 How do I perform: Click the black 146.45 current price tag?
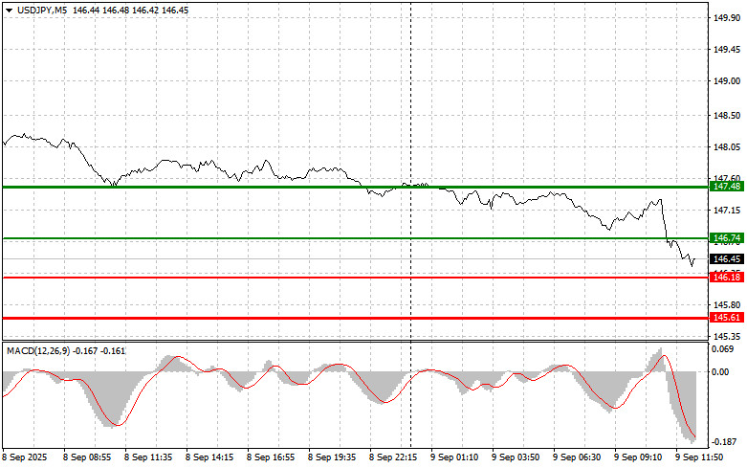[x=727, y=259]
